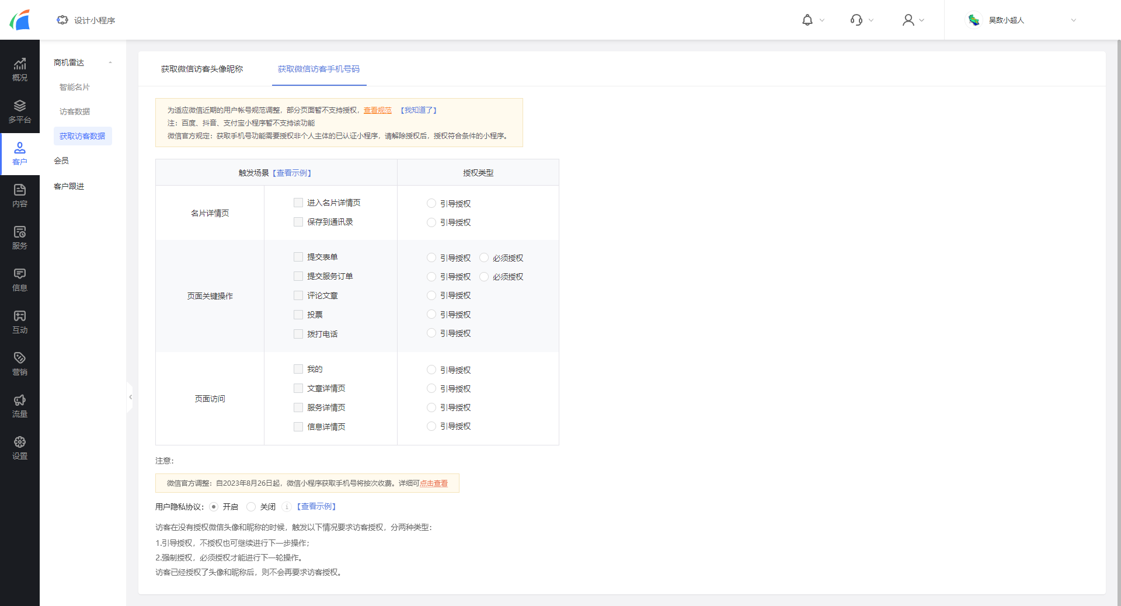Check 提交服务订单 checkbox
Image resolution: width=1121 pixels, height=606 pixels.
[298, 276]
